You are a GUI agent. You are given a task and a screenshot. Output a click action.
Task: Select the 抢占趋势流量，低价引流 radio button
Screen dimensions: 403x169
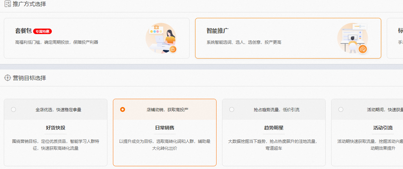pyautogui.click(x=232, y=109)
